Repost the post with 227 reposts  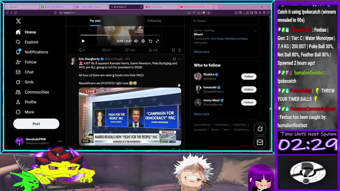pos(107,50)
